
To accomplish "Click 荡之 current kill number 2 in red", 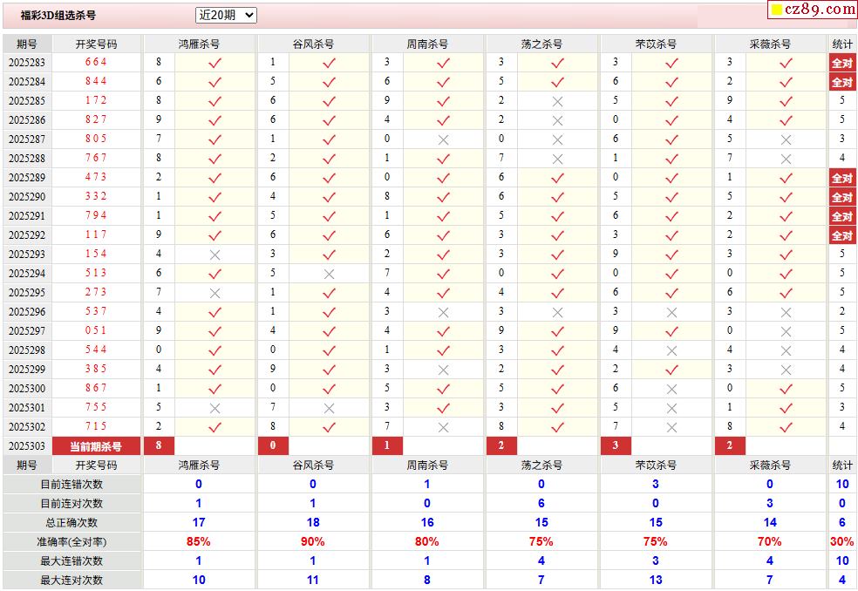I will pos(501,446).
